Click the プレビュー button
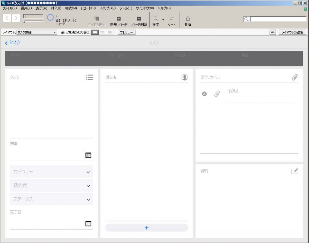The height and width of the screenshot is (243, 309). (126, 32)
